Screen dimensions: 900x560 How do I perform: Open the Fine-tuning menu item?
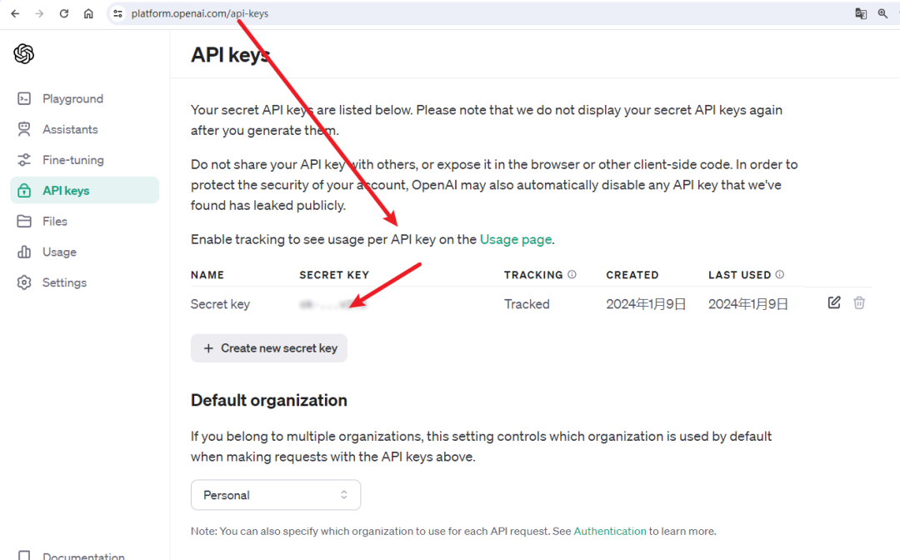(85, 160)
